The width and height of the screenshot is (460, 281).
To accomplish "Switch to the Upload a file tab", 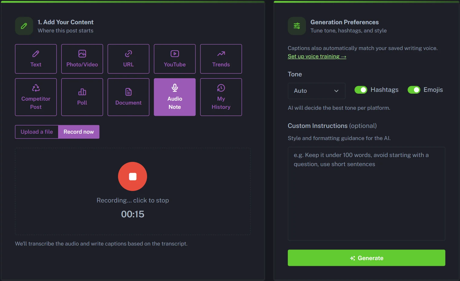I will (37, 132).
